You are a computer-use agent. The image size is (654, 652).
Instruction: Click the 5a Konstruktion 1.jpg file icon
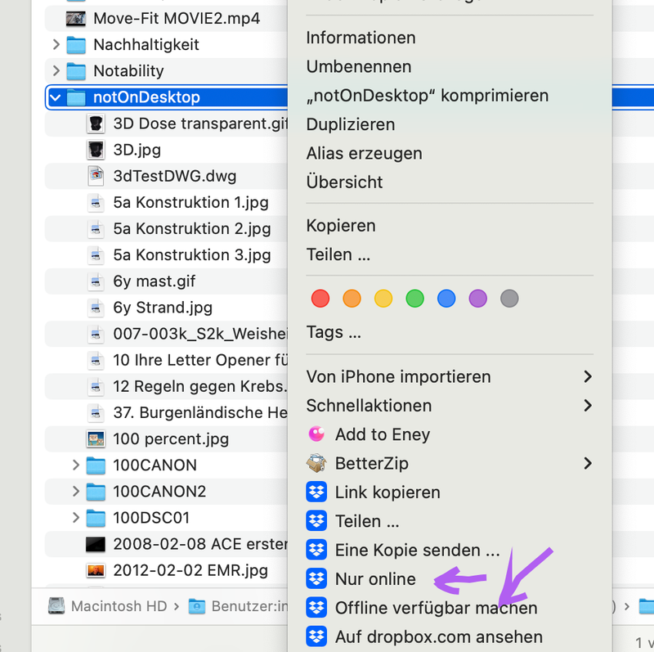[96, 202]
